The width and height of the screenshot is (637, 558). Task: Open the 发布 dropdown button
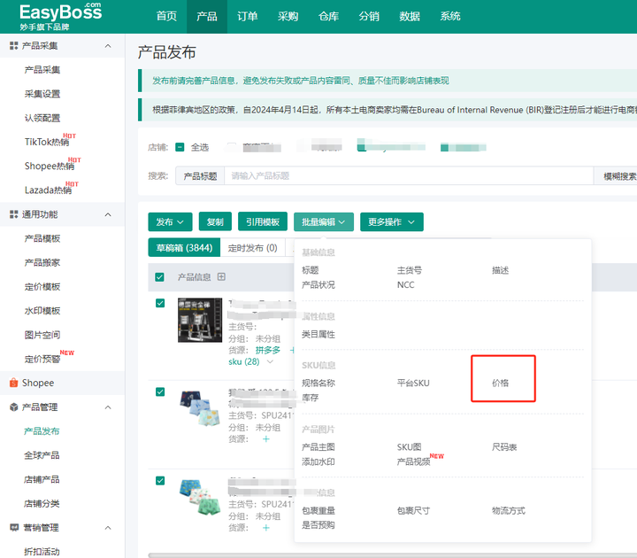[x=170, y=221]
